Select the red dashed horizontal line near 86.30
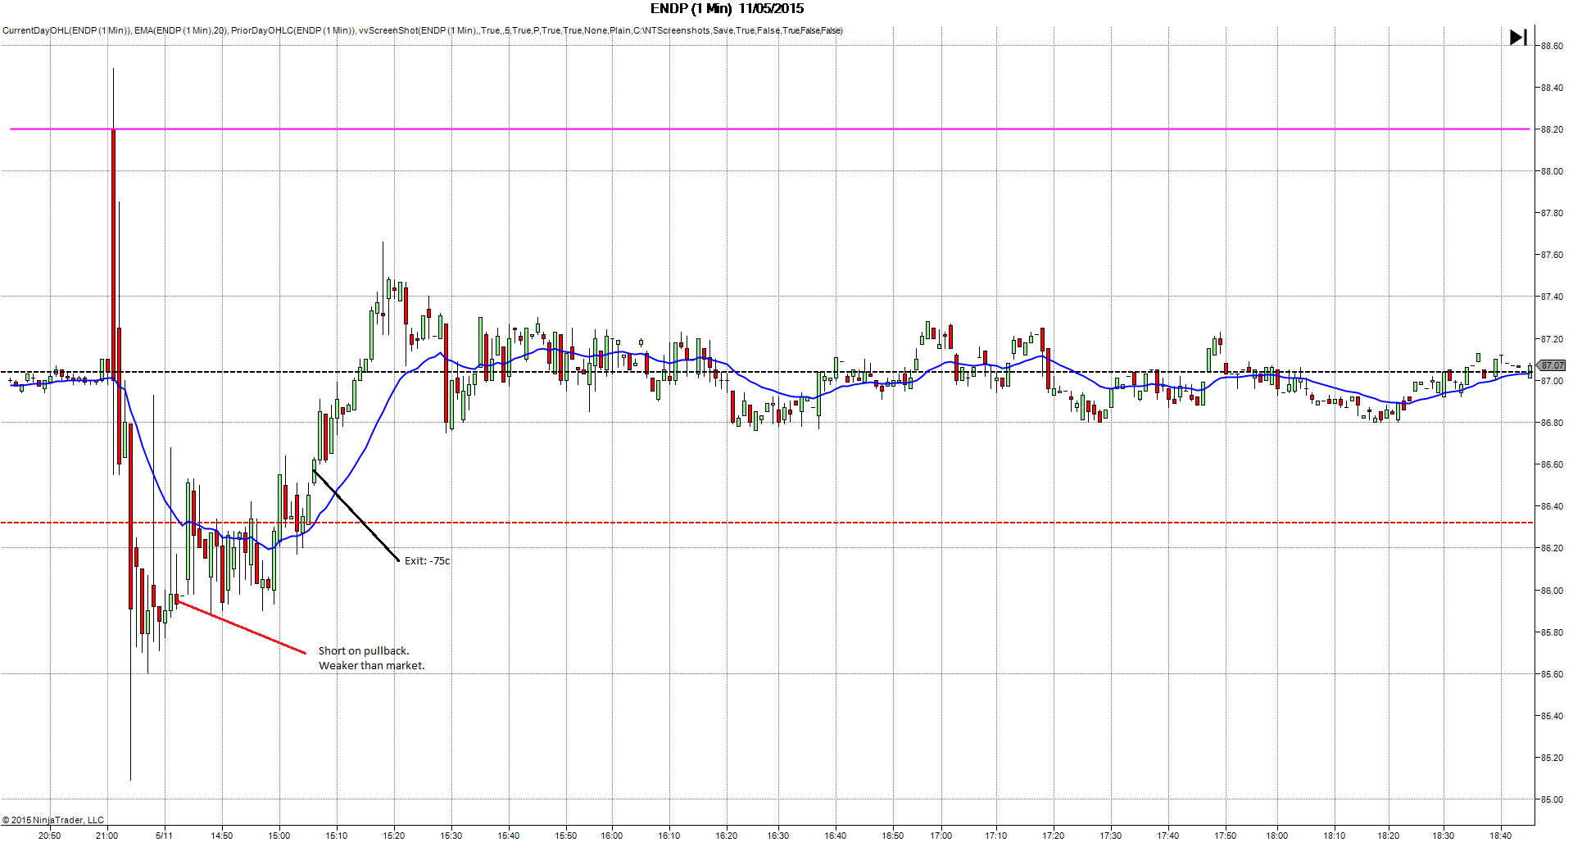1573x847 pixels. tap(767, 523)
